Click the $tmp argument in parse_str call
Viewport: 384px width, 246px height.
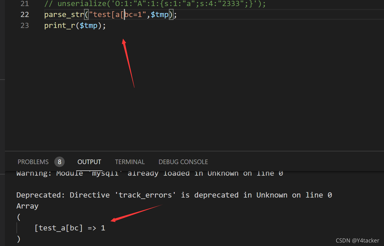pos(160,14)
